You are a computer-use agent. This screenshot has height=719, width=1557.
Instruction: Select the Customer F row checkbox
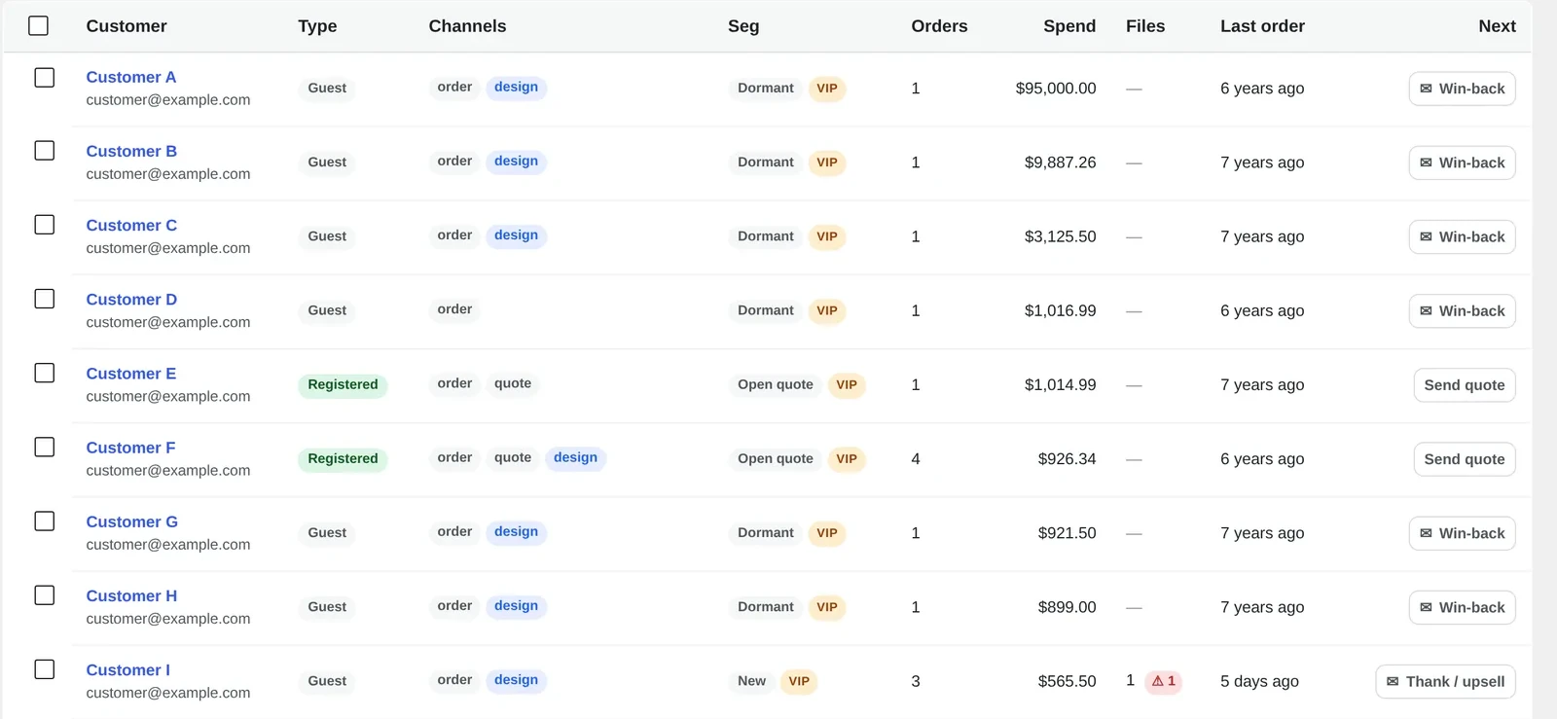point(45,448)
